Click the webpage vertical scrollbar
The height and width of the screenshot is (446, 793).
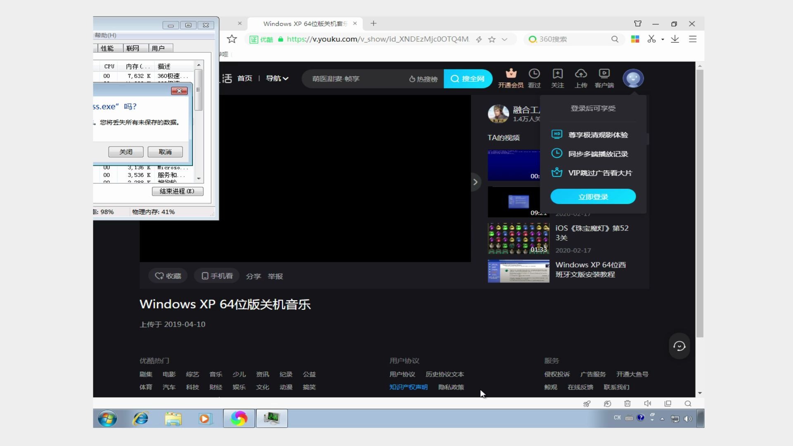[700, 204]
